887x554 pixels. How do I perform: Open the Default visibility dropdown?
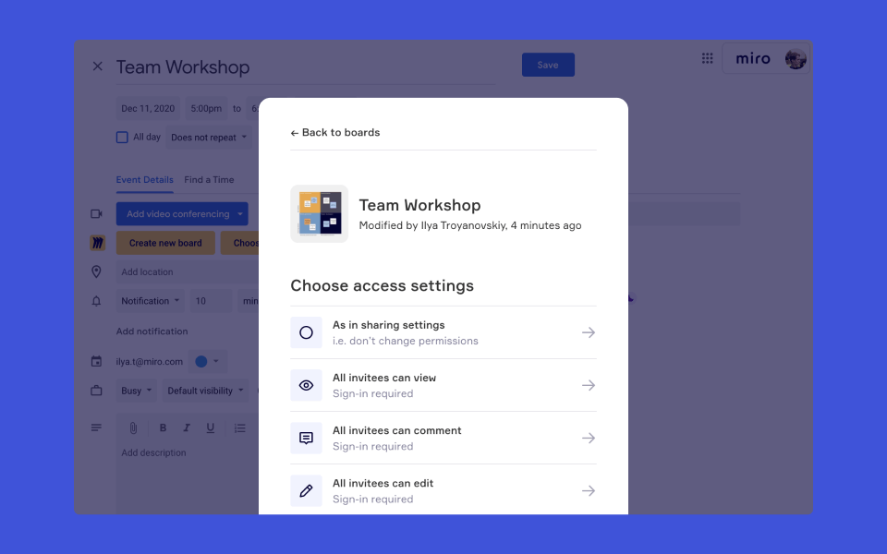pos(205,391)
